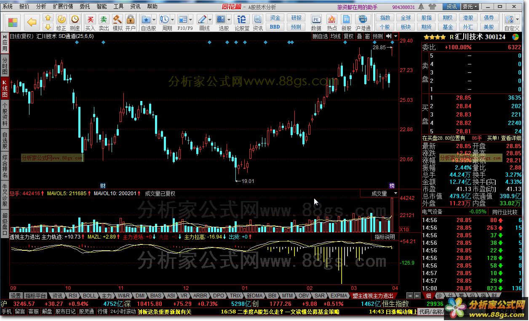Open the 数据 PE data icon
Viewport: 529px width, 321px height.
point(316,20)
